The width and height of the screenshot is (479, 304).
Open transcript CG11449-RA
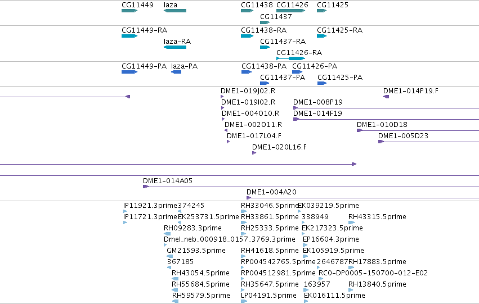tap(145, 30)
